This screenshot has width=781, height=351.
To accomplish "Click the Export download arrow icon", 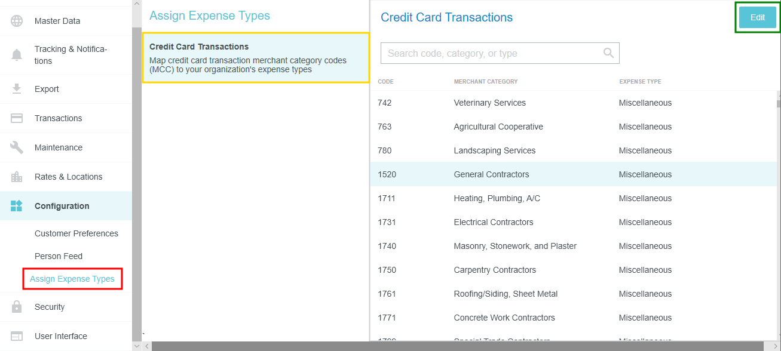I will click(17, 89).
